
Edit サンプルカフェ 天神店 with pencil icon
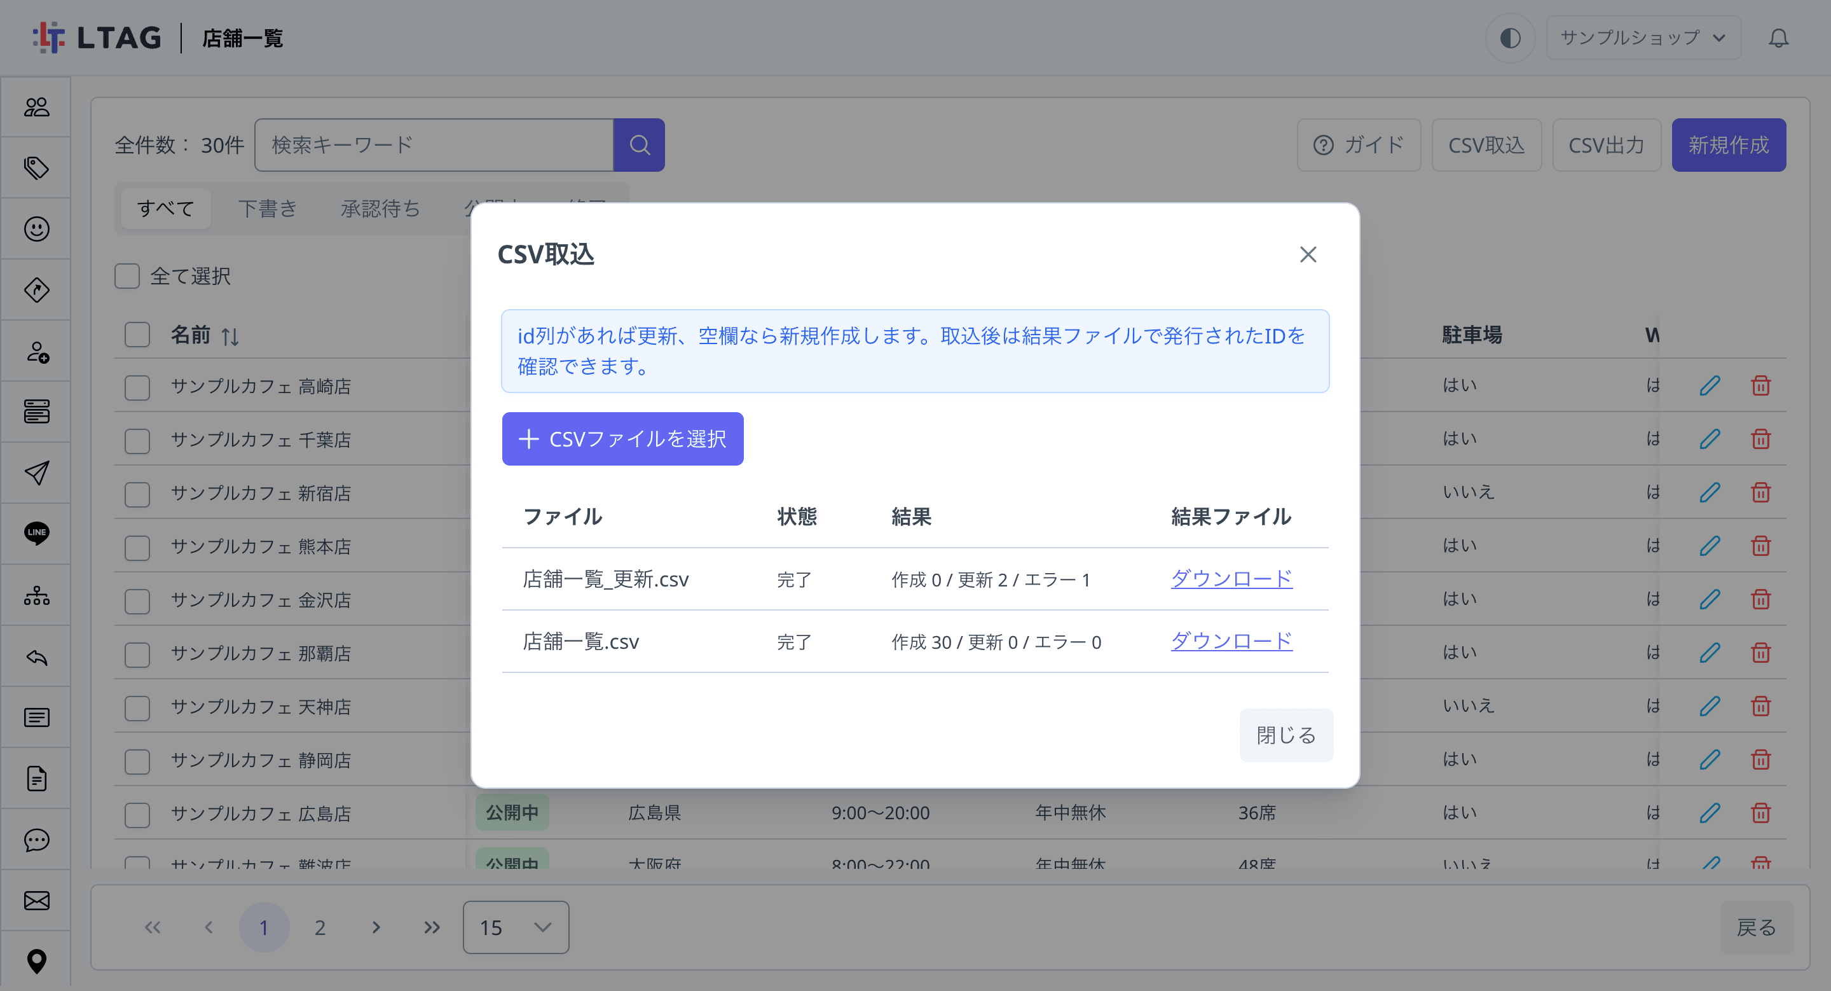click(1710, 705)
